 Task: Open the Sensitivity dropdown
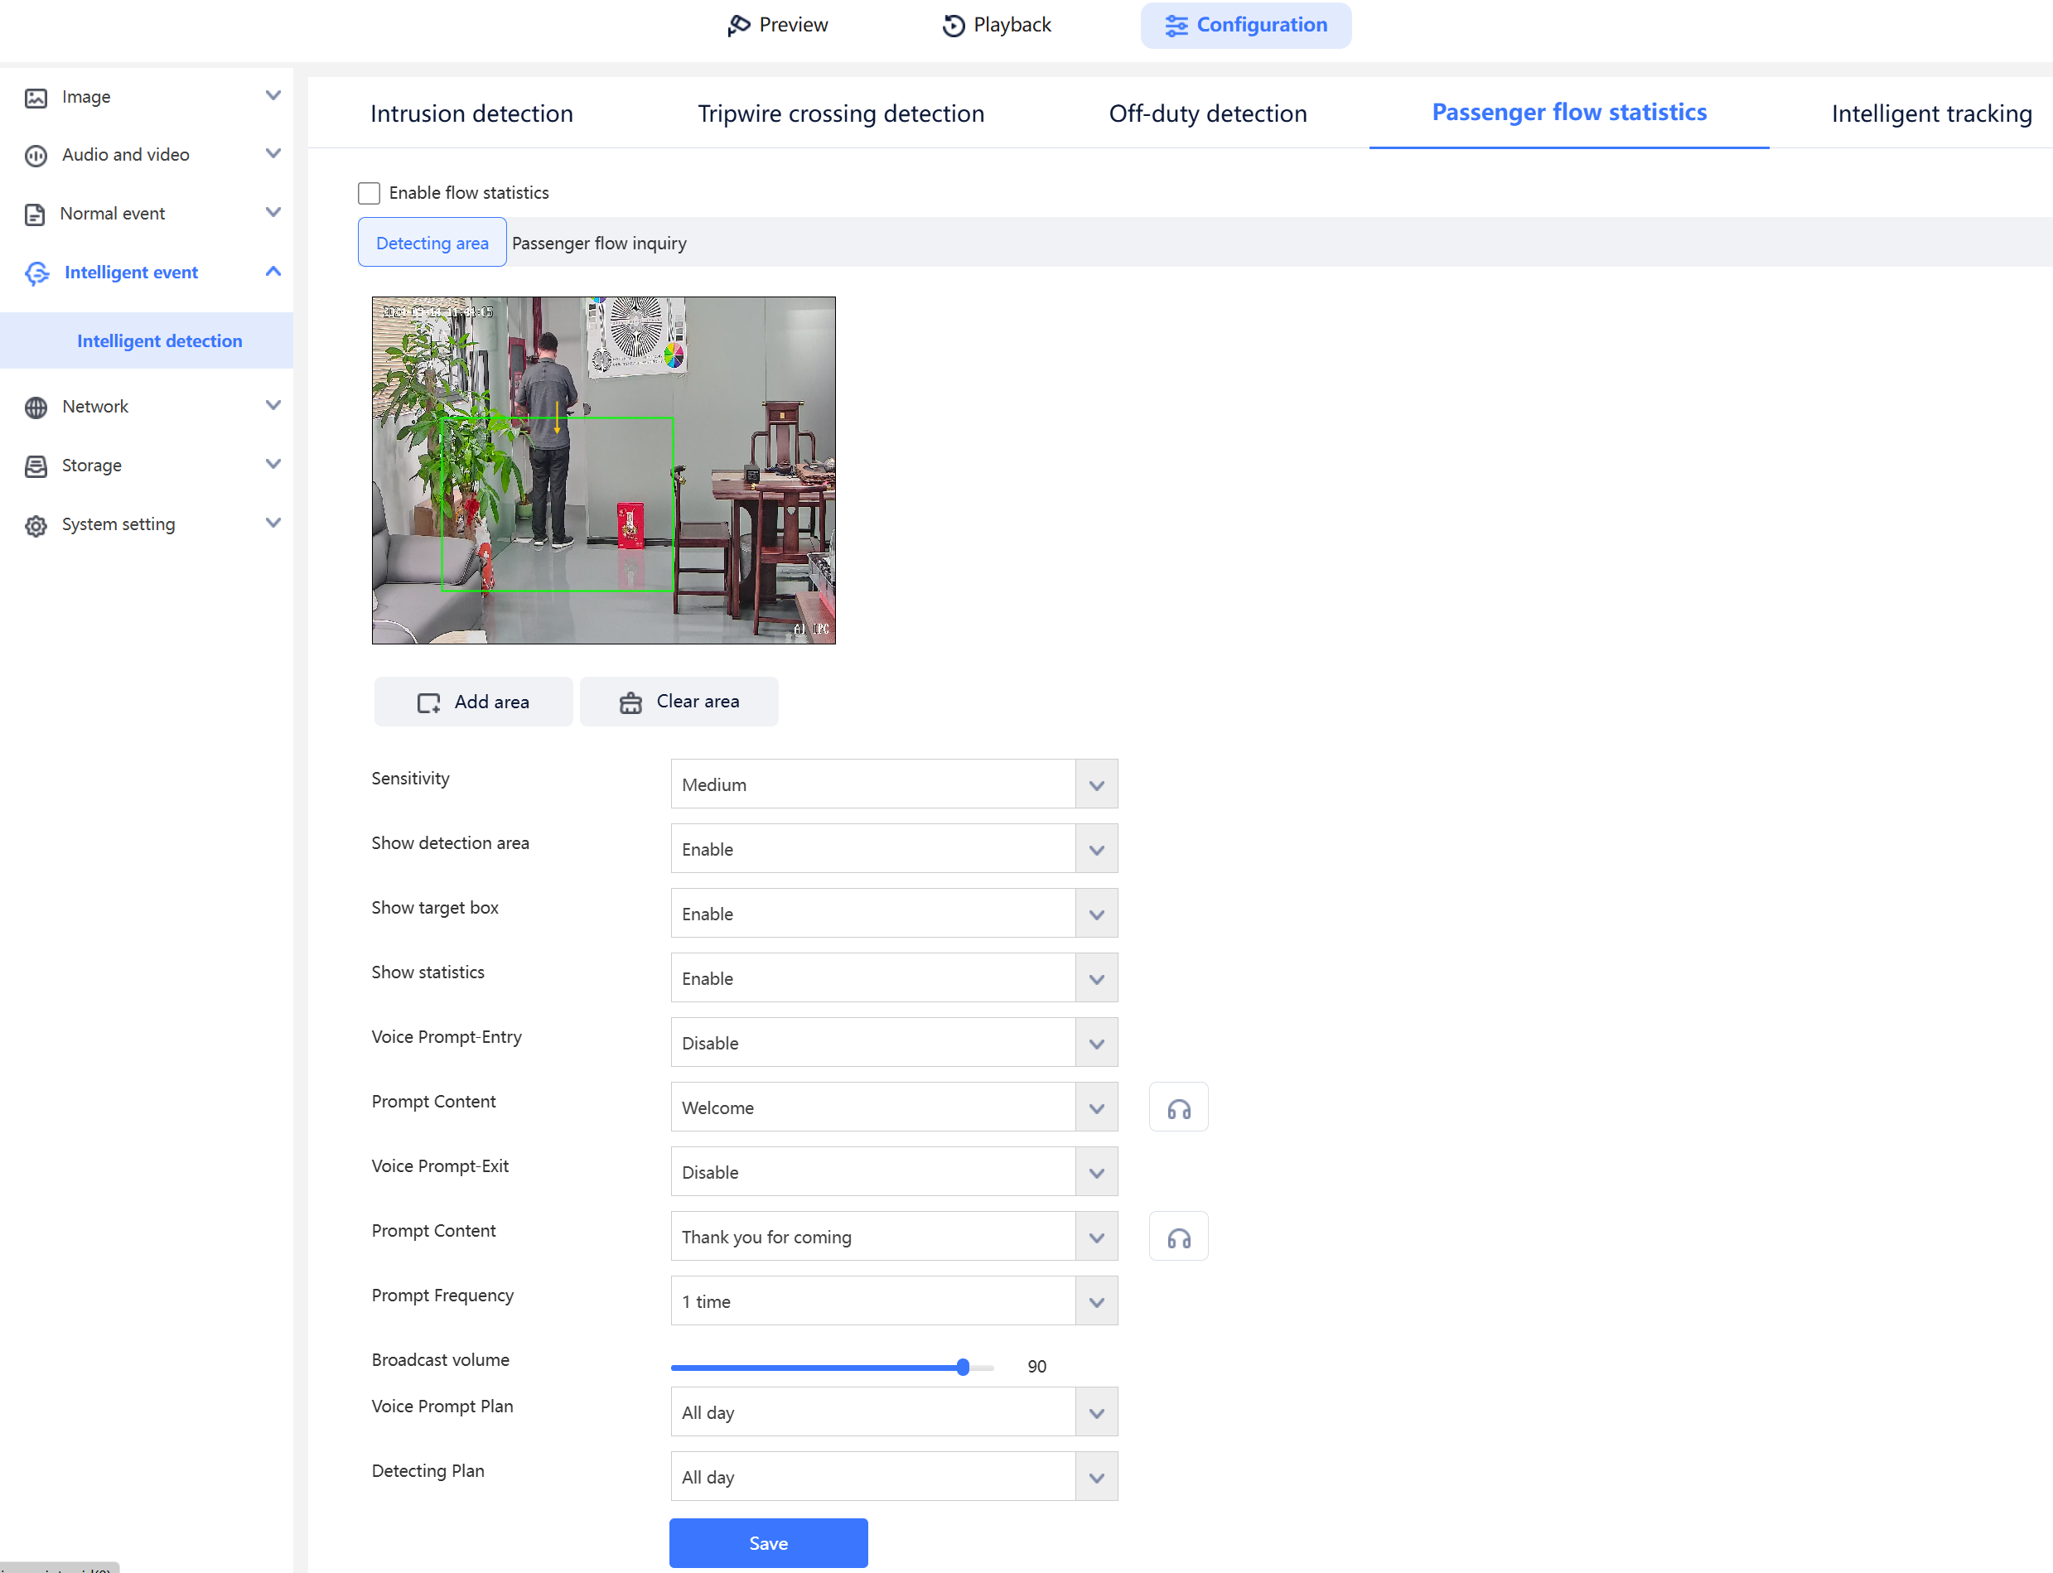pyautogui.click(x=893, y=784)
